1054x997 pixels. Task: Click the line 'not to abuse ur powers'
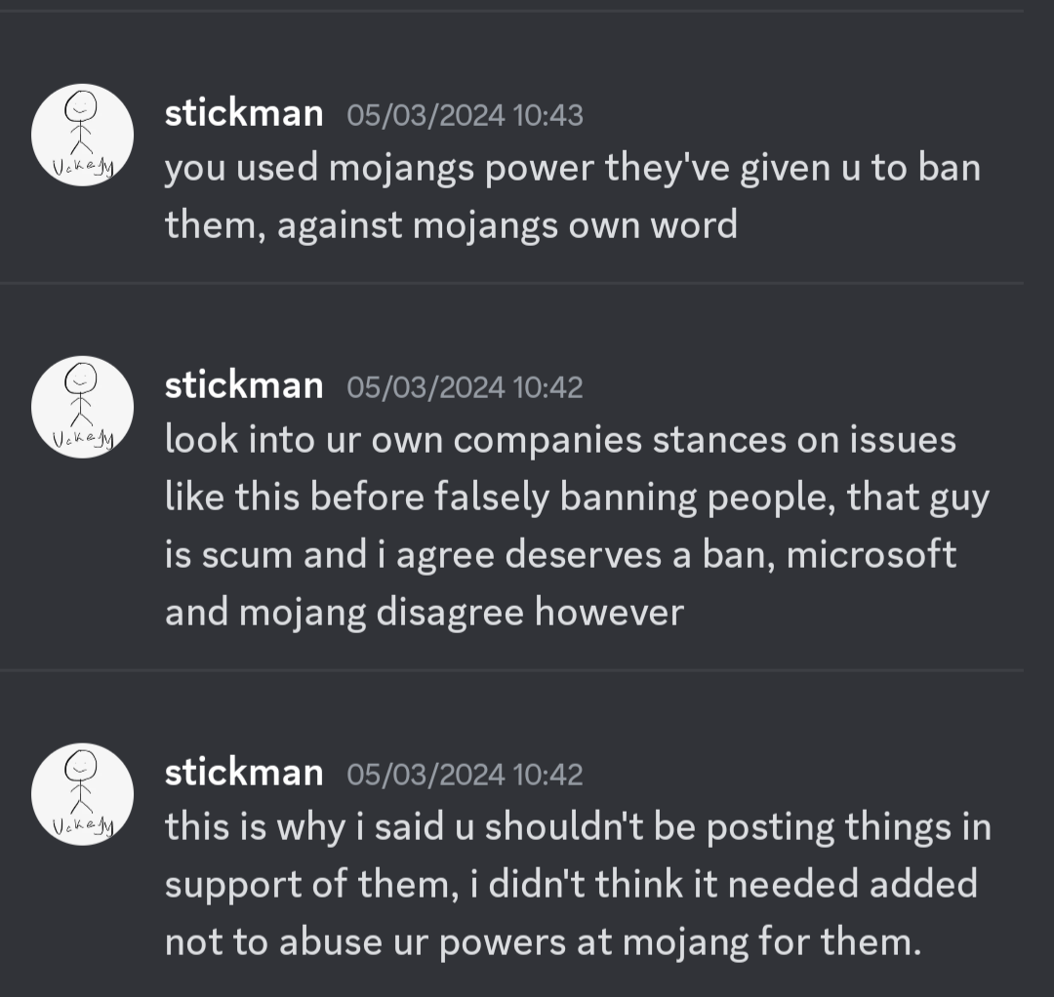point(544,941)
